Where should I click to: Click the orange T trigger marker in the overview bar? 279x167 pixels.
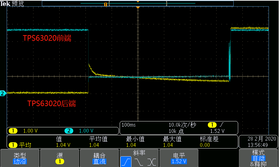pyautogui.click(x=106, y=4)
